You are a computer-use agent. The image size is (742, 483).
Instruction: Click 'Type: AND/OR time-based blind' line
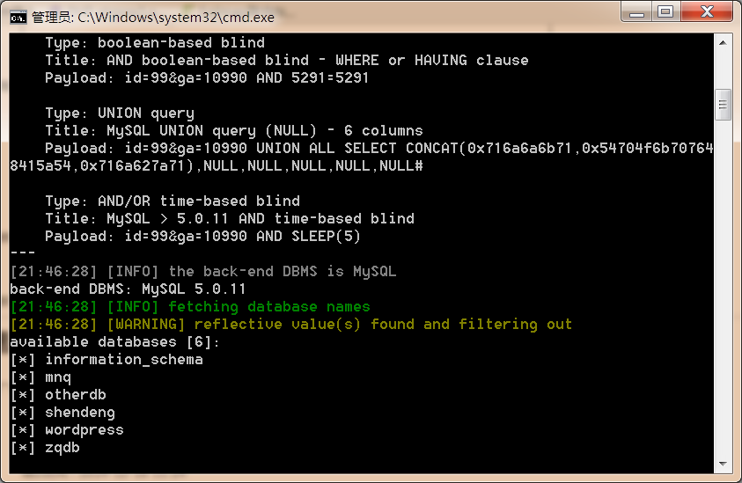[x=173, y=201]
